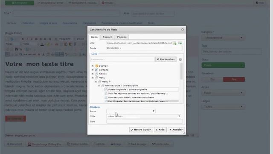Set En vedette to Oui
273x154 pixels.
(212, 80)
